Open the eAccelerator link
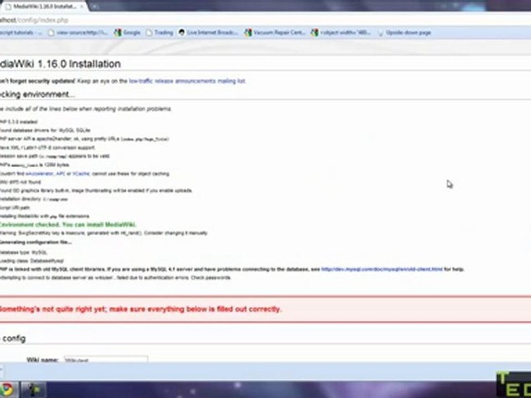 [x=39, y=174]
